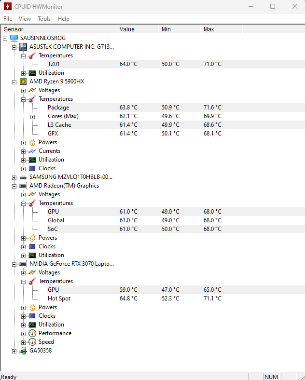Viewport: 305px width, 380px height.
Task: Collapse the AMD Ryzen 9 5900HX node
Action: pos(14,82)
